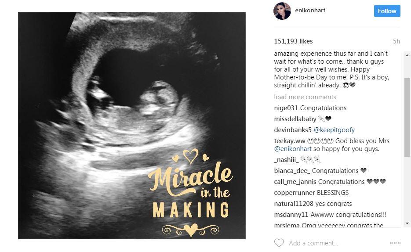Click the 5h post timestamp
Viewport: 411px width, 252px height.
(x=396, y=41)
